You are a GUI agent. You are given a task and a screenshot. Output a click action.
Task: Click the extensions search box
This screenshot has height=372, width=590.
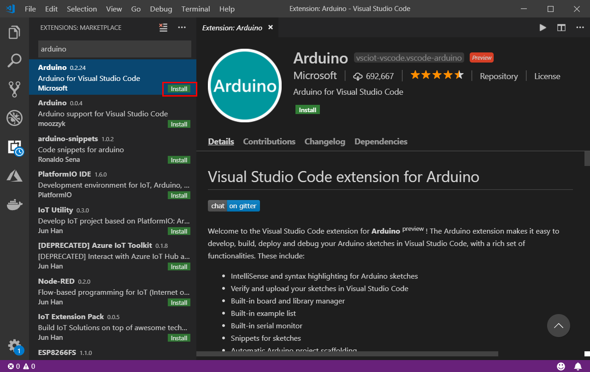tap(114, 49)
